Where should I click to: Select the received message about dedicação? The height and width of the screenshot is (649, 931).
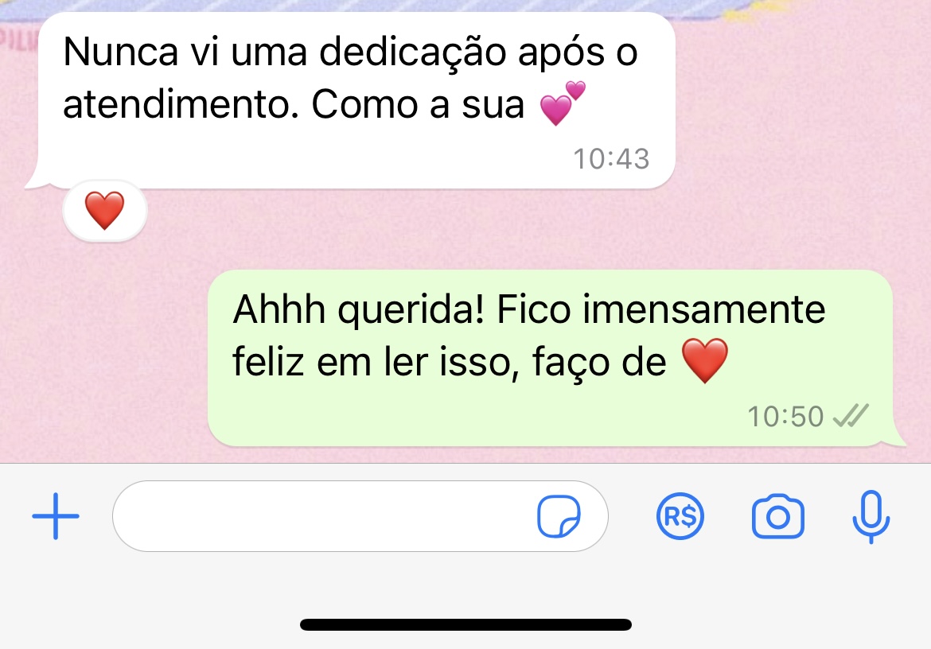tap(350, 100)
